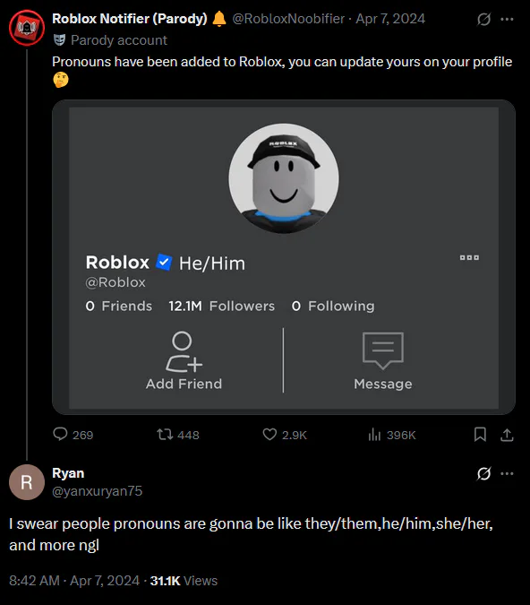Click the Parody account label

119,40
